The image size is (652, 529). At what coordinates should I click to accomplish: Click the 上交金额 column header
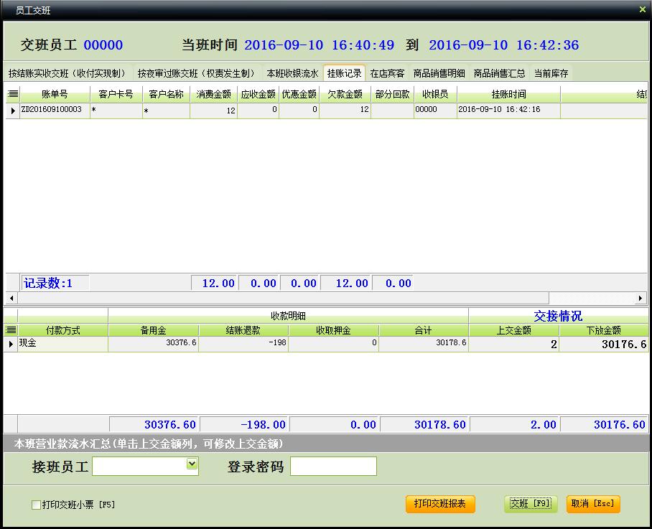pyautogui.click(x=514, y=330)
